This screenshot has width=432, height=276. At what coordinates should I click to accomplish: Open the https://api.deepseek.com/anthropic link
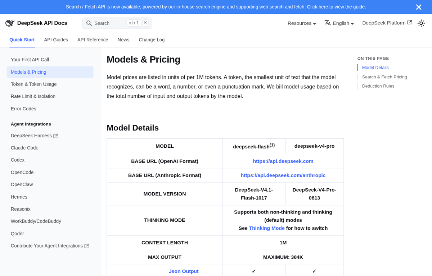tap(283, 175)
